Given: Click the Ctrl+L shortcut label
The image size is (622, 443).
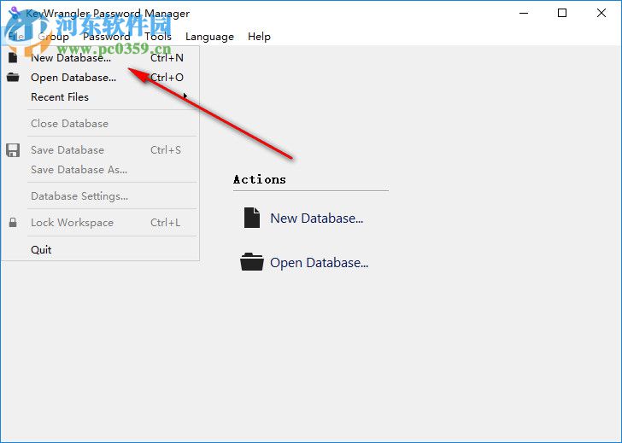Looking at the screenshot, I should (165, 223).
